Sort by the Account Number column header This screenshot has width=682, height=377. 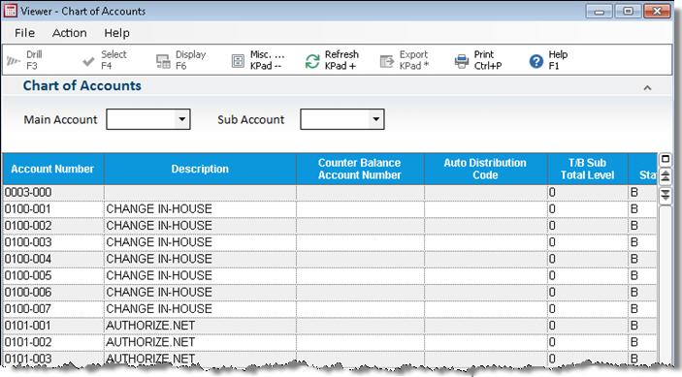(52, 169)
